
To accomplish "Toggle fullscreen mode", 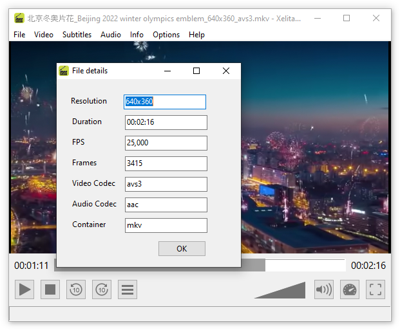I will [376, 289].
